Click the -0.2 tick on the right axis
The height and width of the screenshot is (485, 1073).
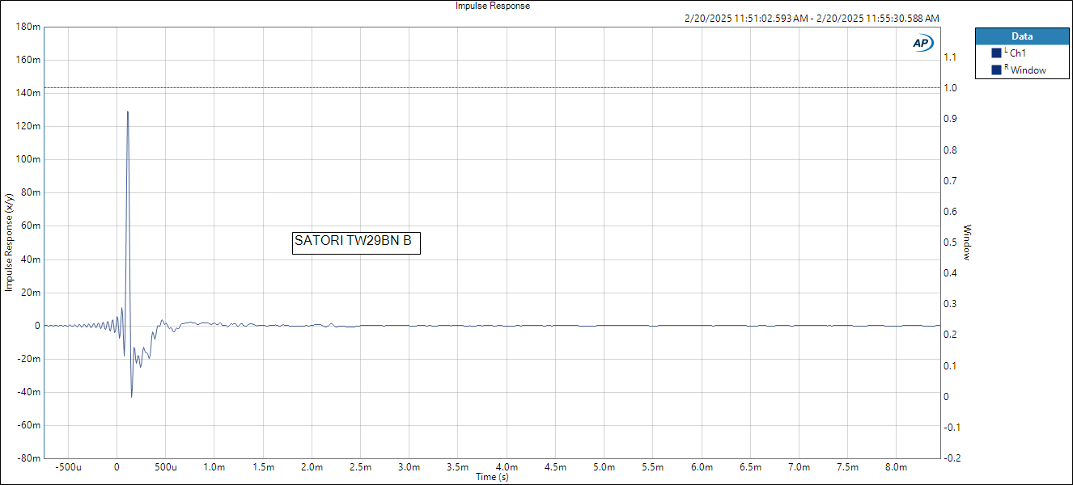951,458
